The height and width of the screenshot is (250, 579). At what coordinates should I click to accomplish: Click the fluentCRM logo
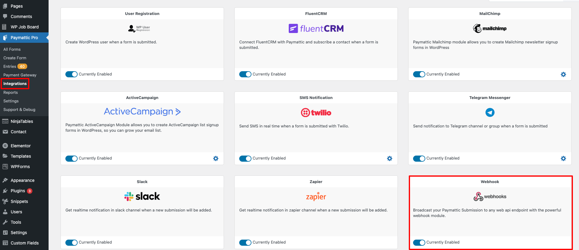pos(316,28)
